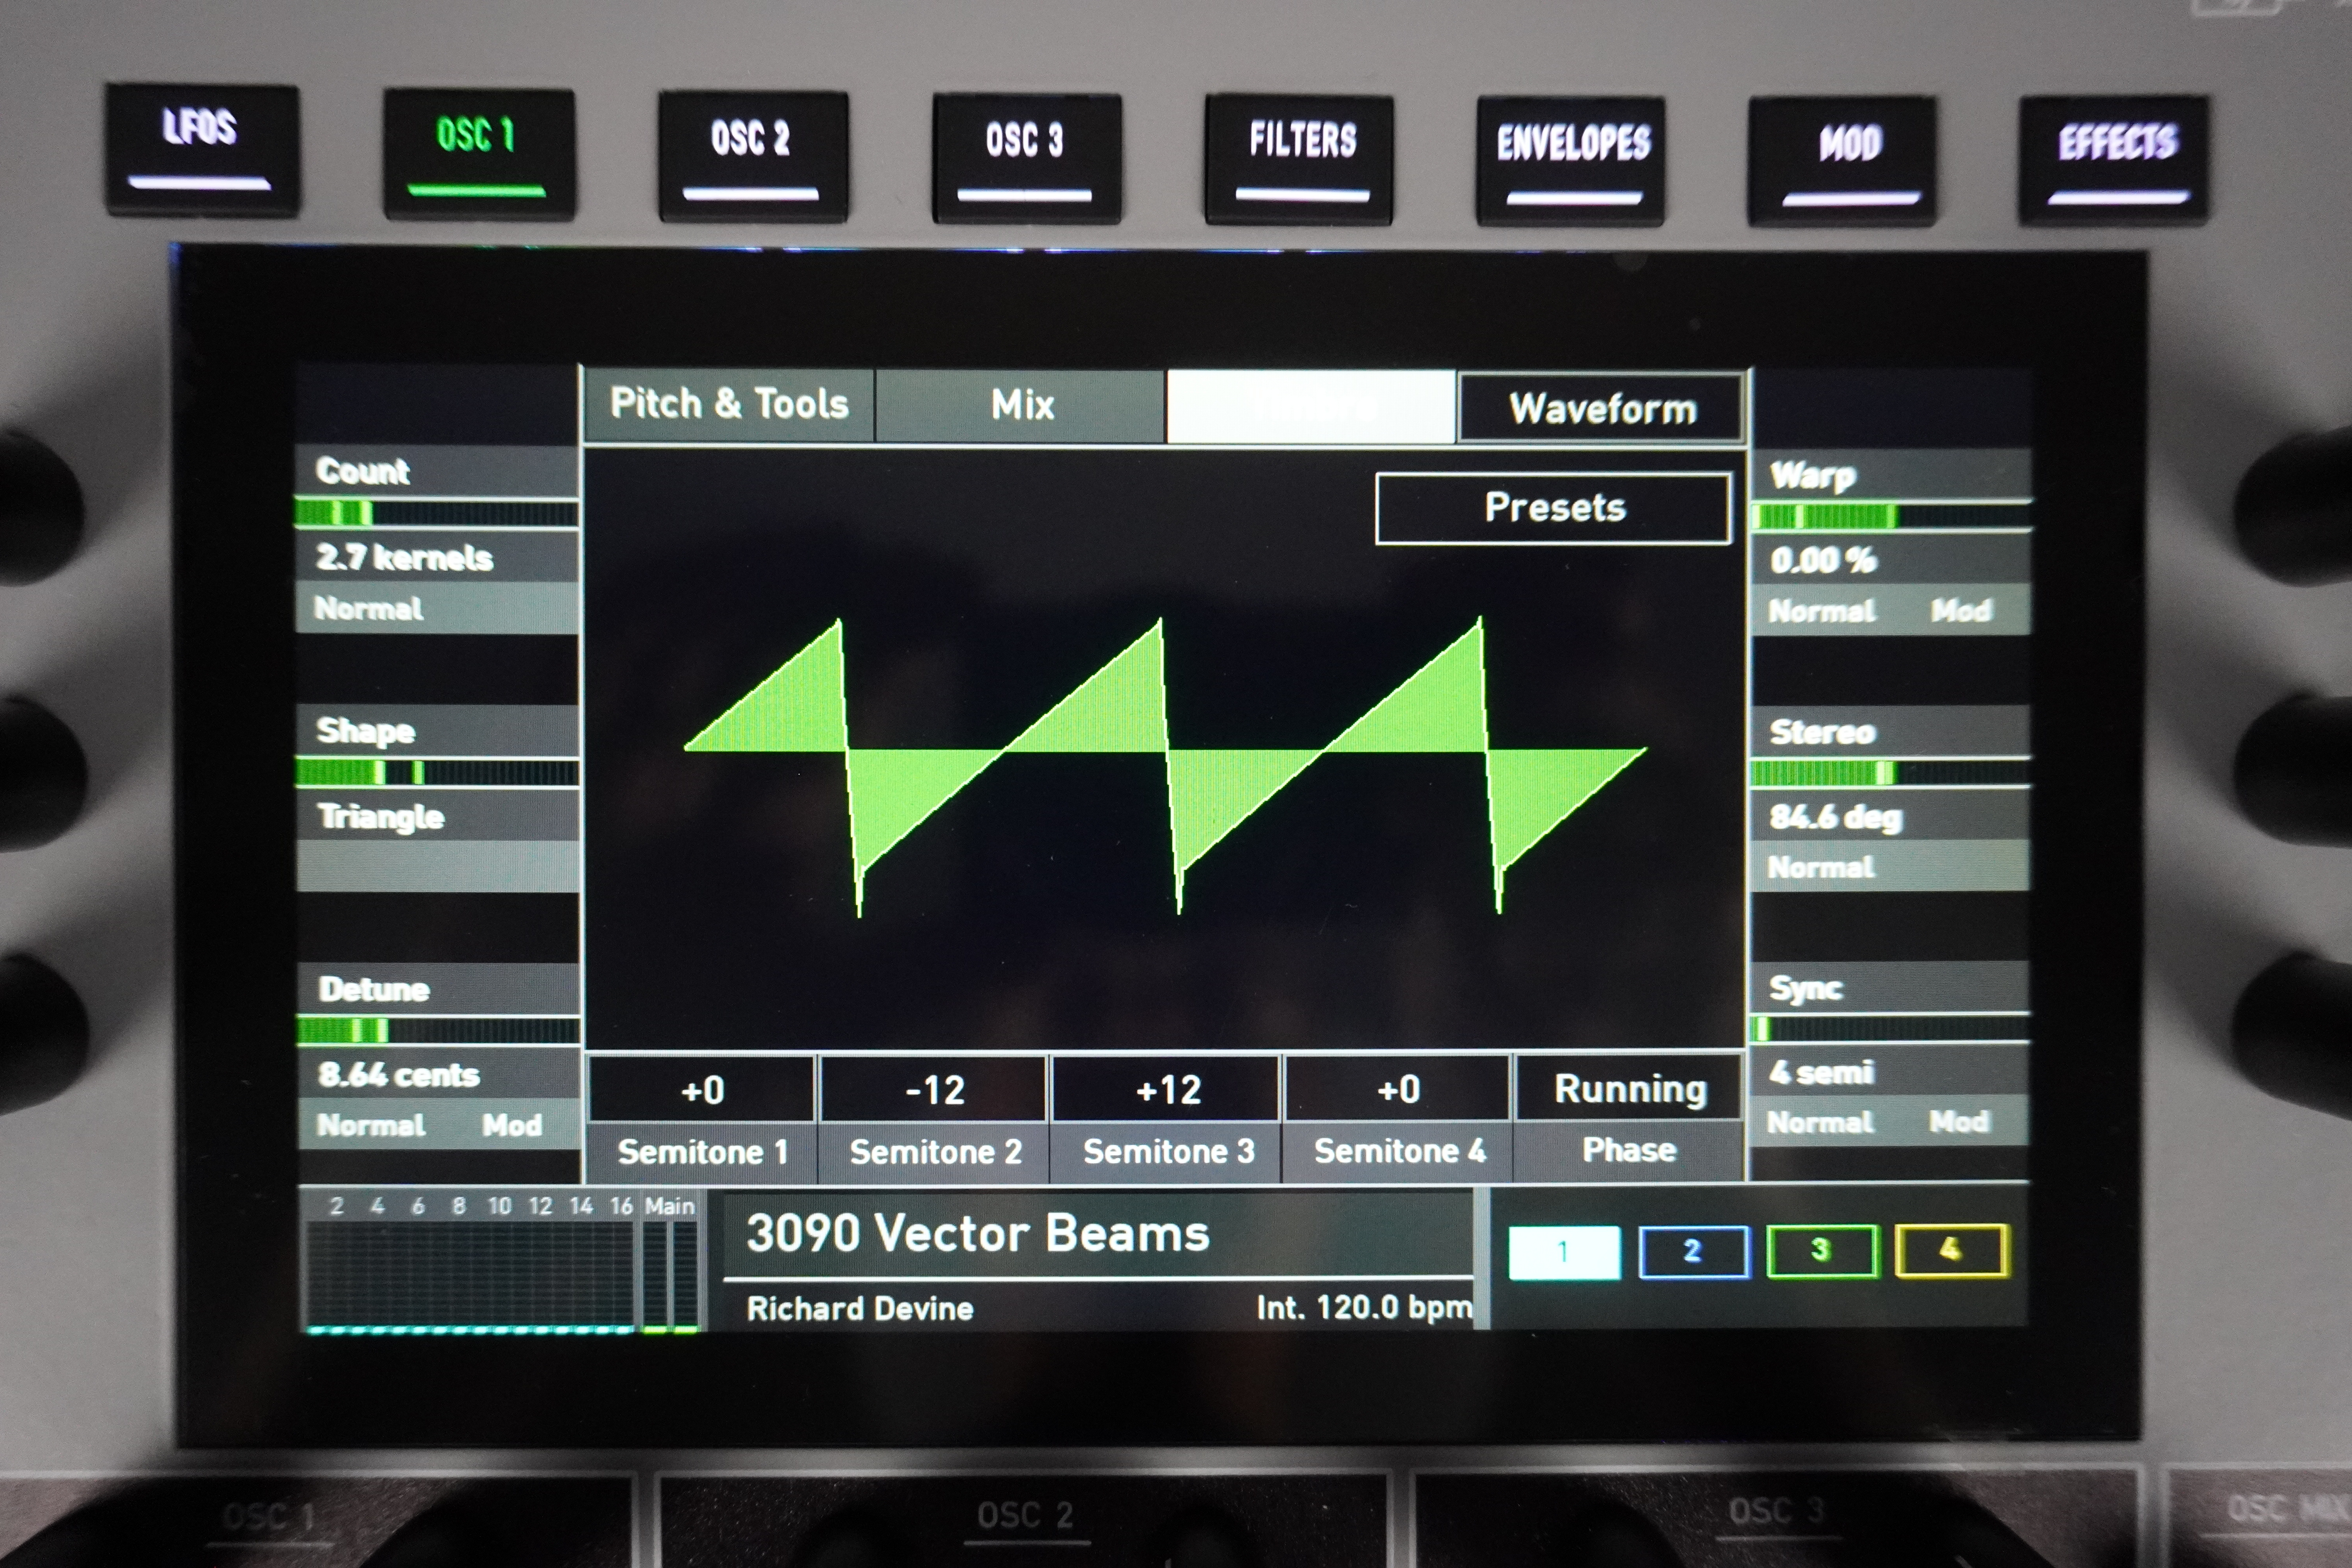Open the Presets button

[x=1554, y=508]
